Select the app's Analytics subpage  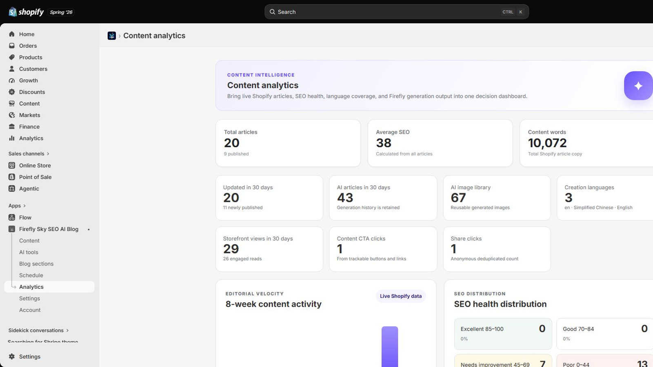[49, 287]
